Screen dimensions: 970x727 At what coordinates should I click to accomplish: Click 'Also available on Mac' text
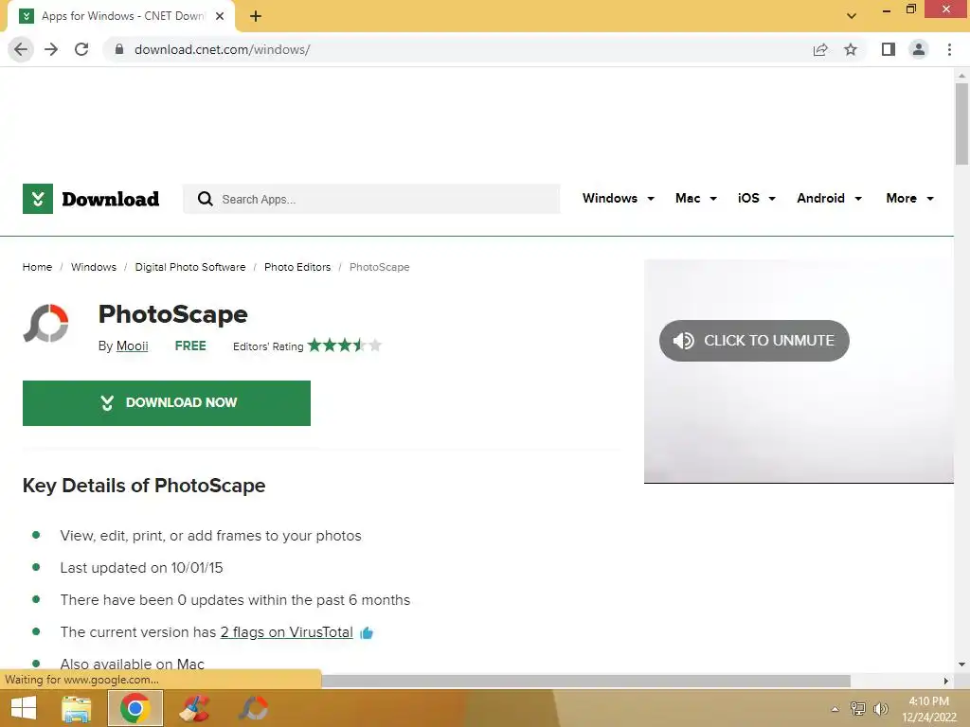click(x=133, y=664)
